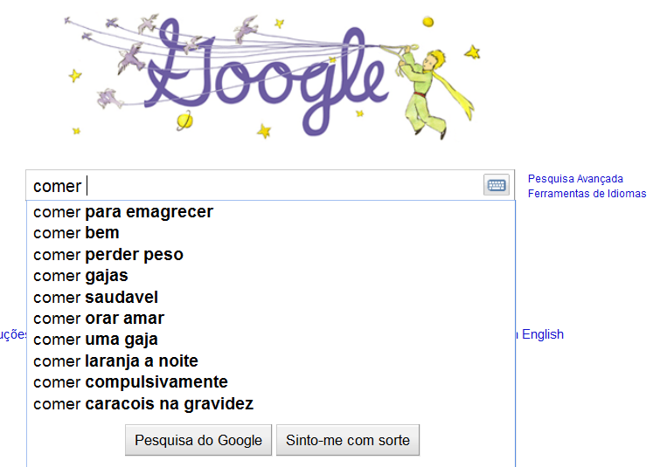Open the "Ferramentas de Idiomas" link
The width and height of the screenshot is (667, 467).
[x=587, y=194]
